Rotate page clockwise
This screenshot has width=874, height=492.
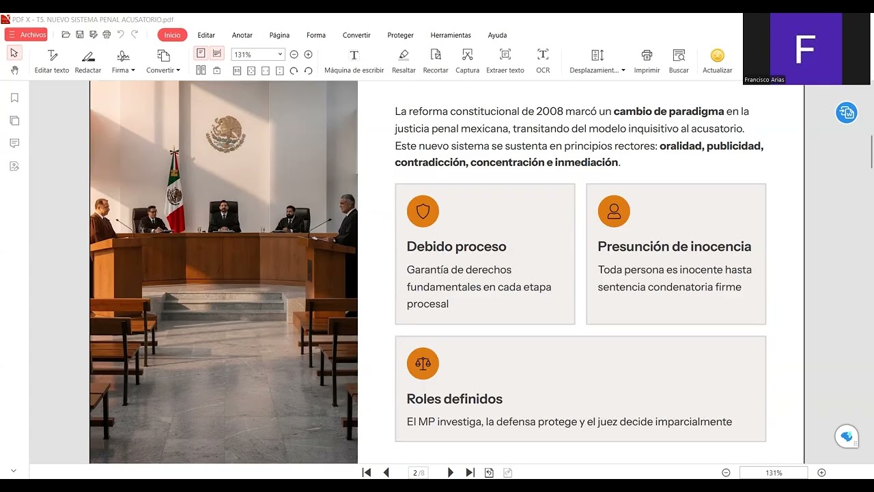pos(294,70)
